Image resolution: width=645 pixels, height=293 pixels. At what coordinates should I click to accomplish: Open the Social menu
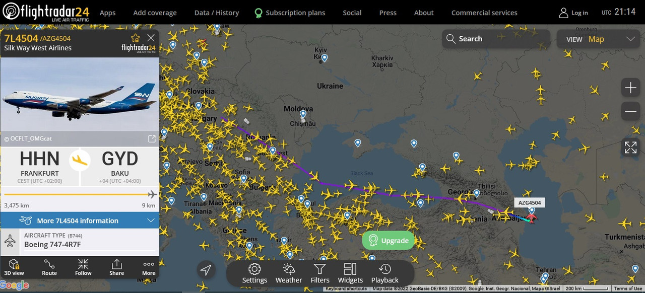point(352,13)
